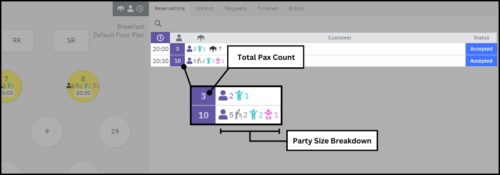The image size is (500, 175).
Task: Click child icon in 20:30 reservation row
Action: [x=209, y=61]
